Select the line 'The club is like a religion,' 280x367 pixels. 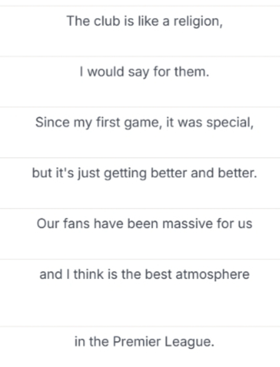coord(140,31)
